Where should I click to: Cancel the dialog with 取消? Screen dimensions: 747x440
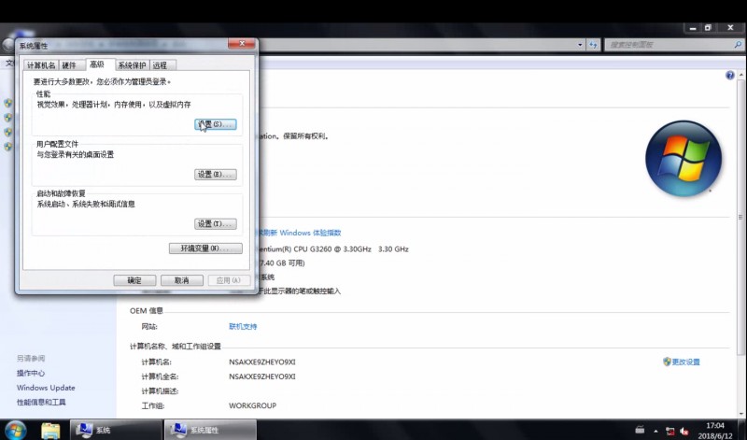pyautogui.click(x=182, y=280)
